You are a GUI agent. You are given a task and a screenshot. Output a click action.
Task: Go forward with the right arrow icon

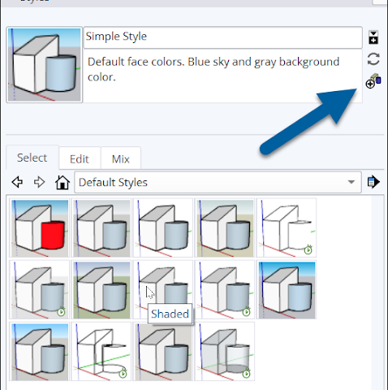coord(39,182)
